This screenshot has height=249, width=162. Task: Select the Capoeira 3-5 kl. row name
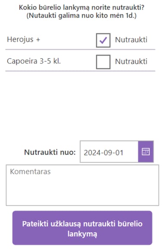pyautogui.click(x=34, y=61)
